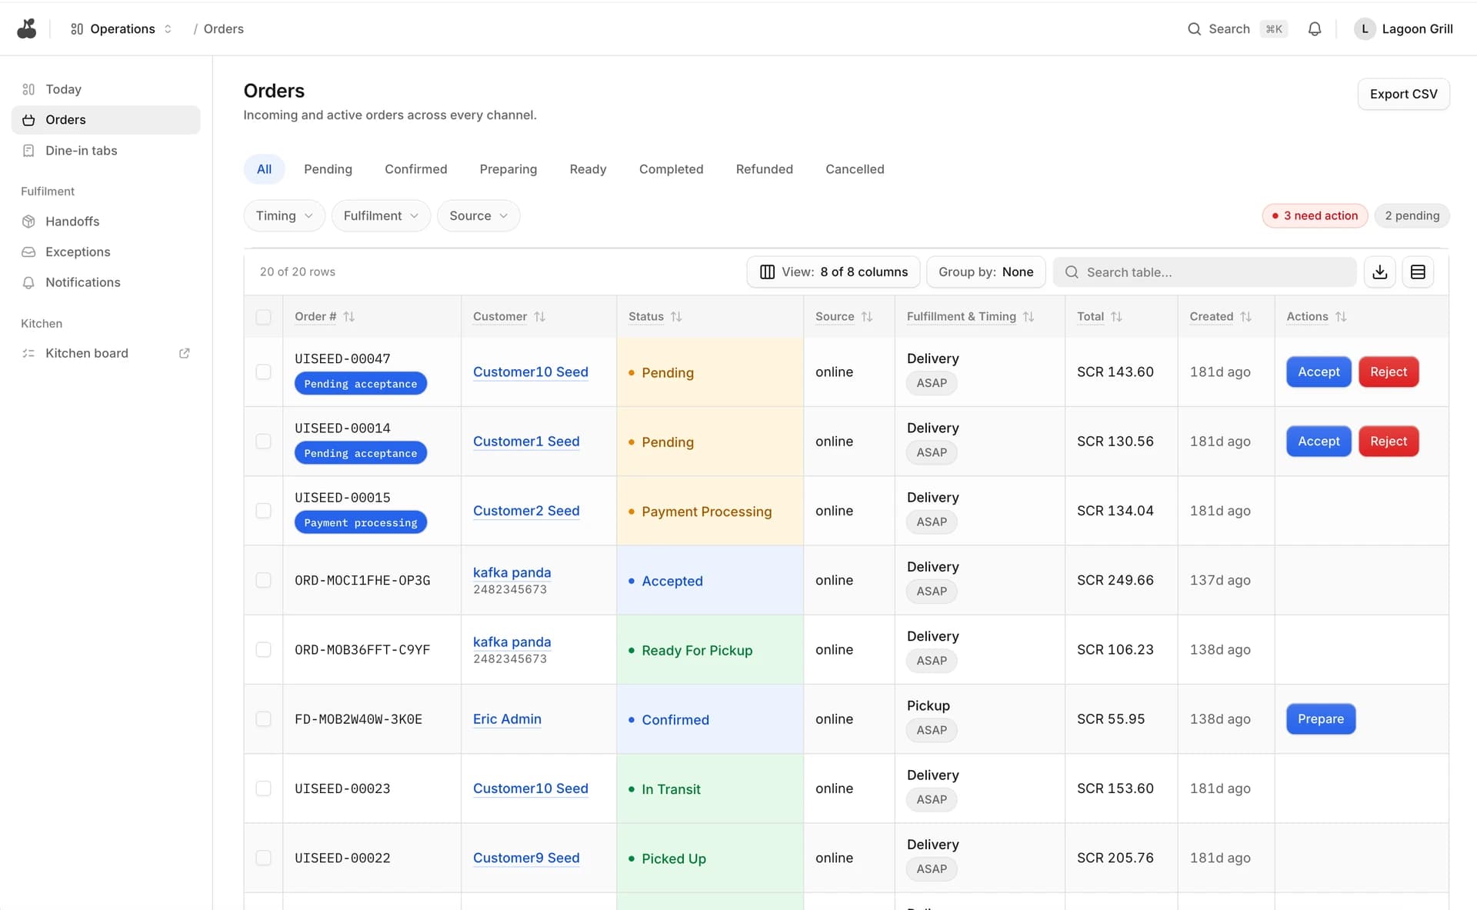Sort by Actions column arrows

pos(1341,316)
